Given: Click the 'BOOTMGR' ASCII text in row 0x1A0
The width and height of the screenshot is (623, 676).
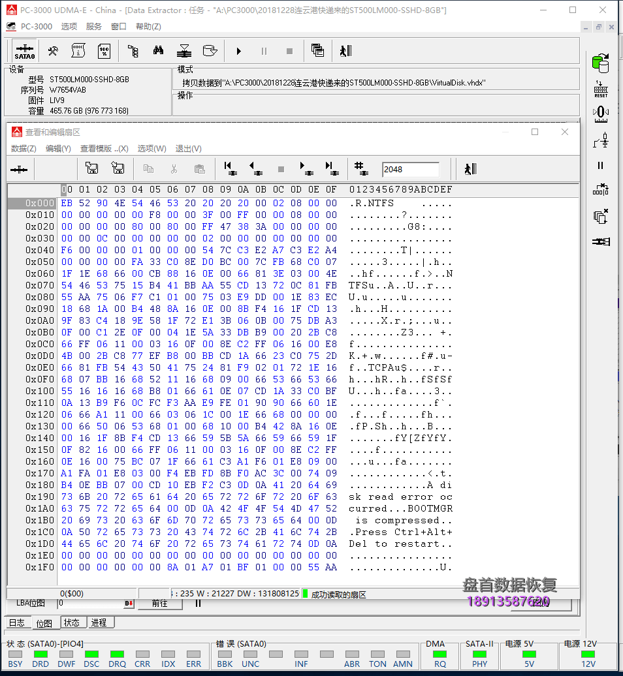Looking at the screenshot, I should point(430,509).
